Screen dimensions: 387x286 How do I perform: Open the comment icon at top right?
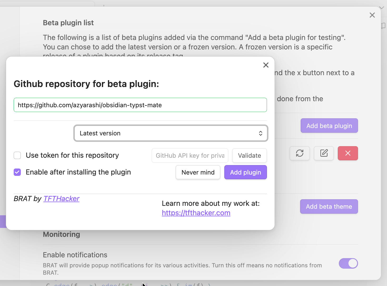[x=383, y=26]
